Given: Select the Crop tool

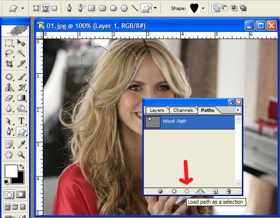Looking at the screenshot, I should 9,64.
